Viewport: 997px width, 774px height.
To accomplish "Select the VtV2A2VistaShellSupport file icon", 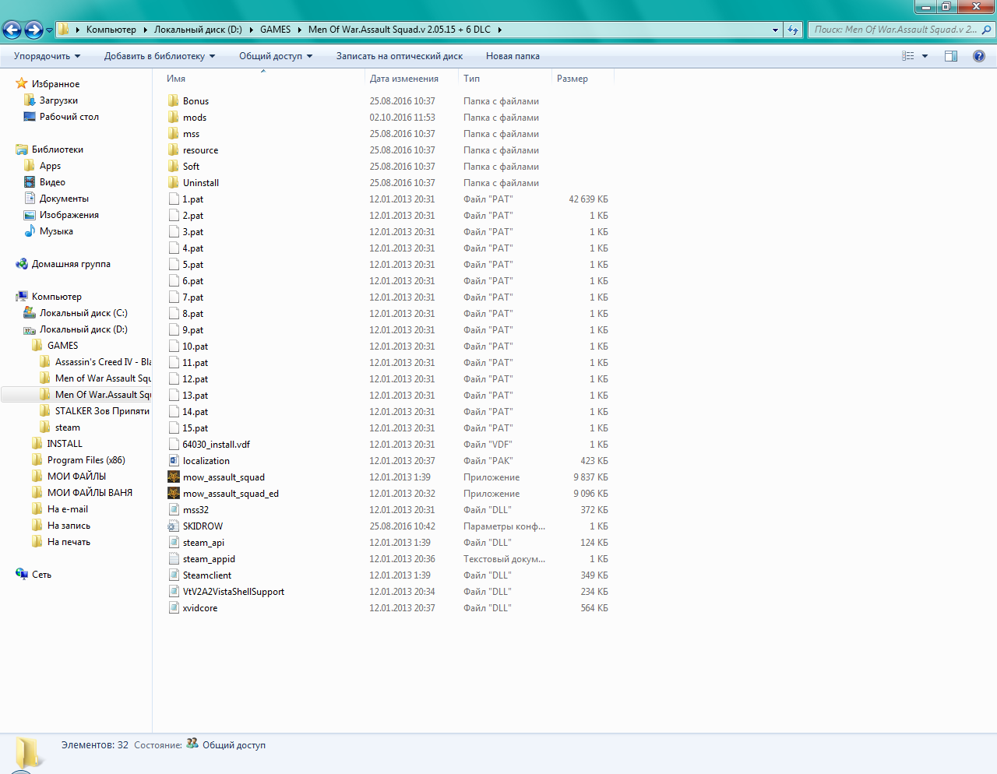I will point(174,592).
